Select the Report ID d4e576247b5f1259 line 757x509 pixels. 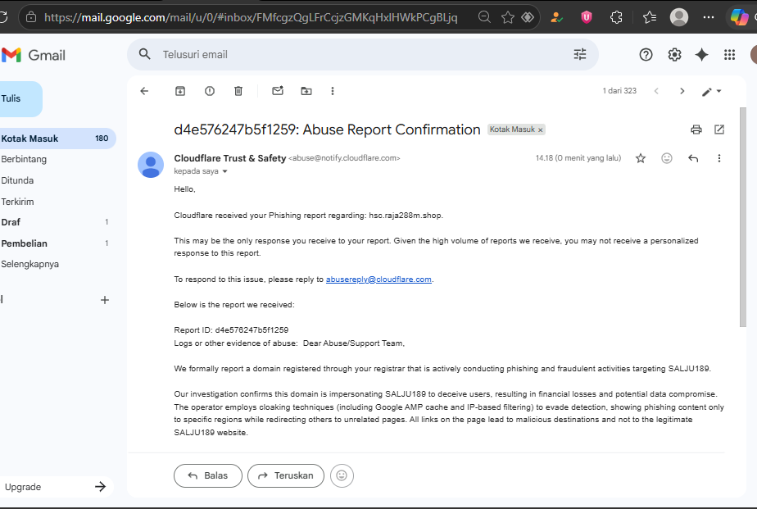(231, 329)
